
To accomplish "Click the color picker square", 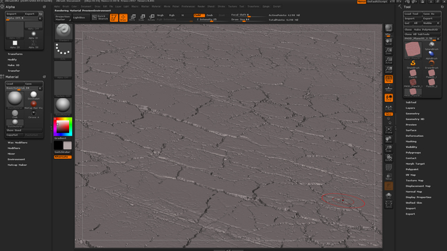I will 62,126.
